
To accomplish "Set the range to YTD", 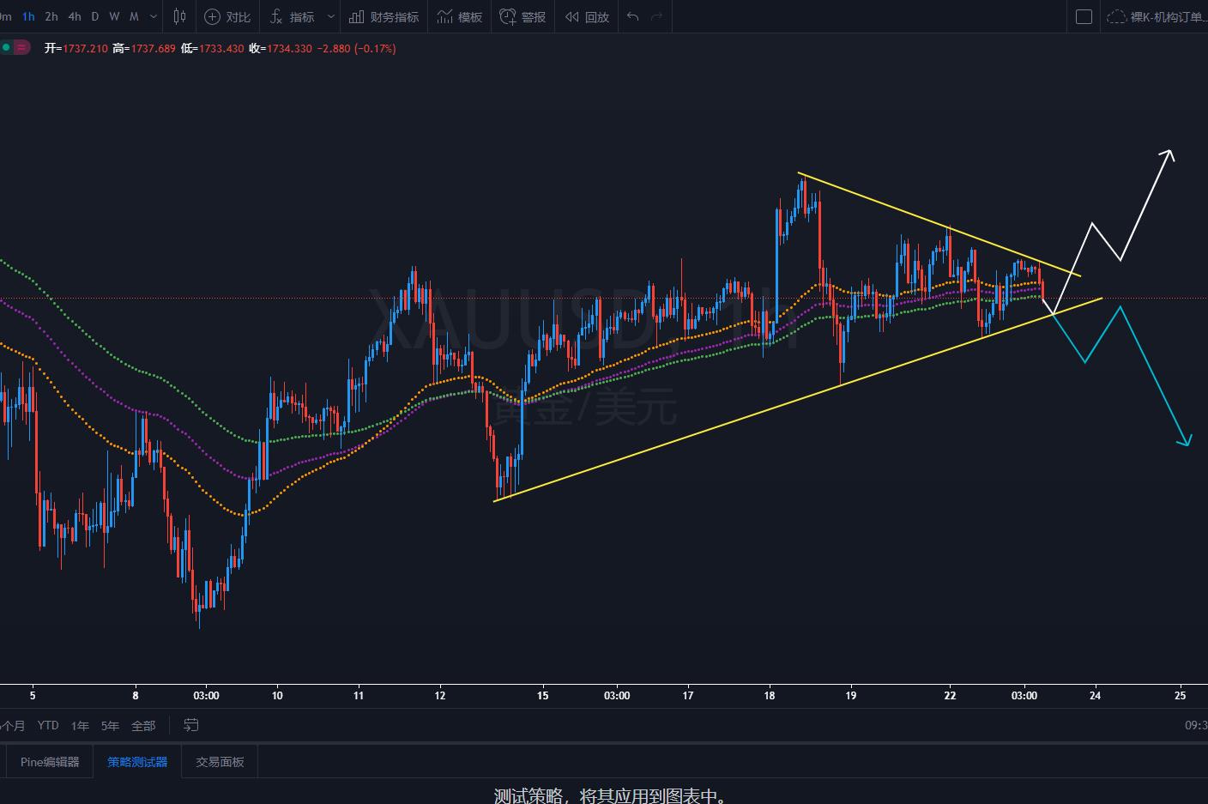I will click(x=48, y=725).
